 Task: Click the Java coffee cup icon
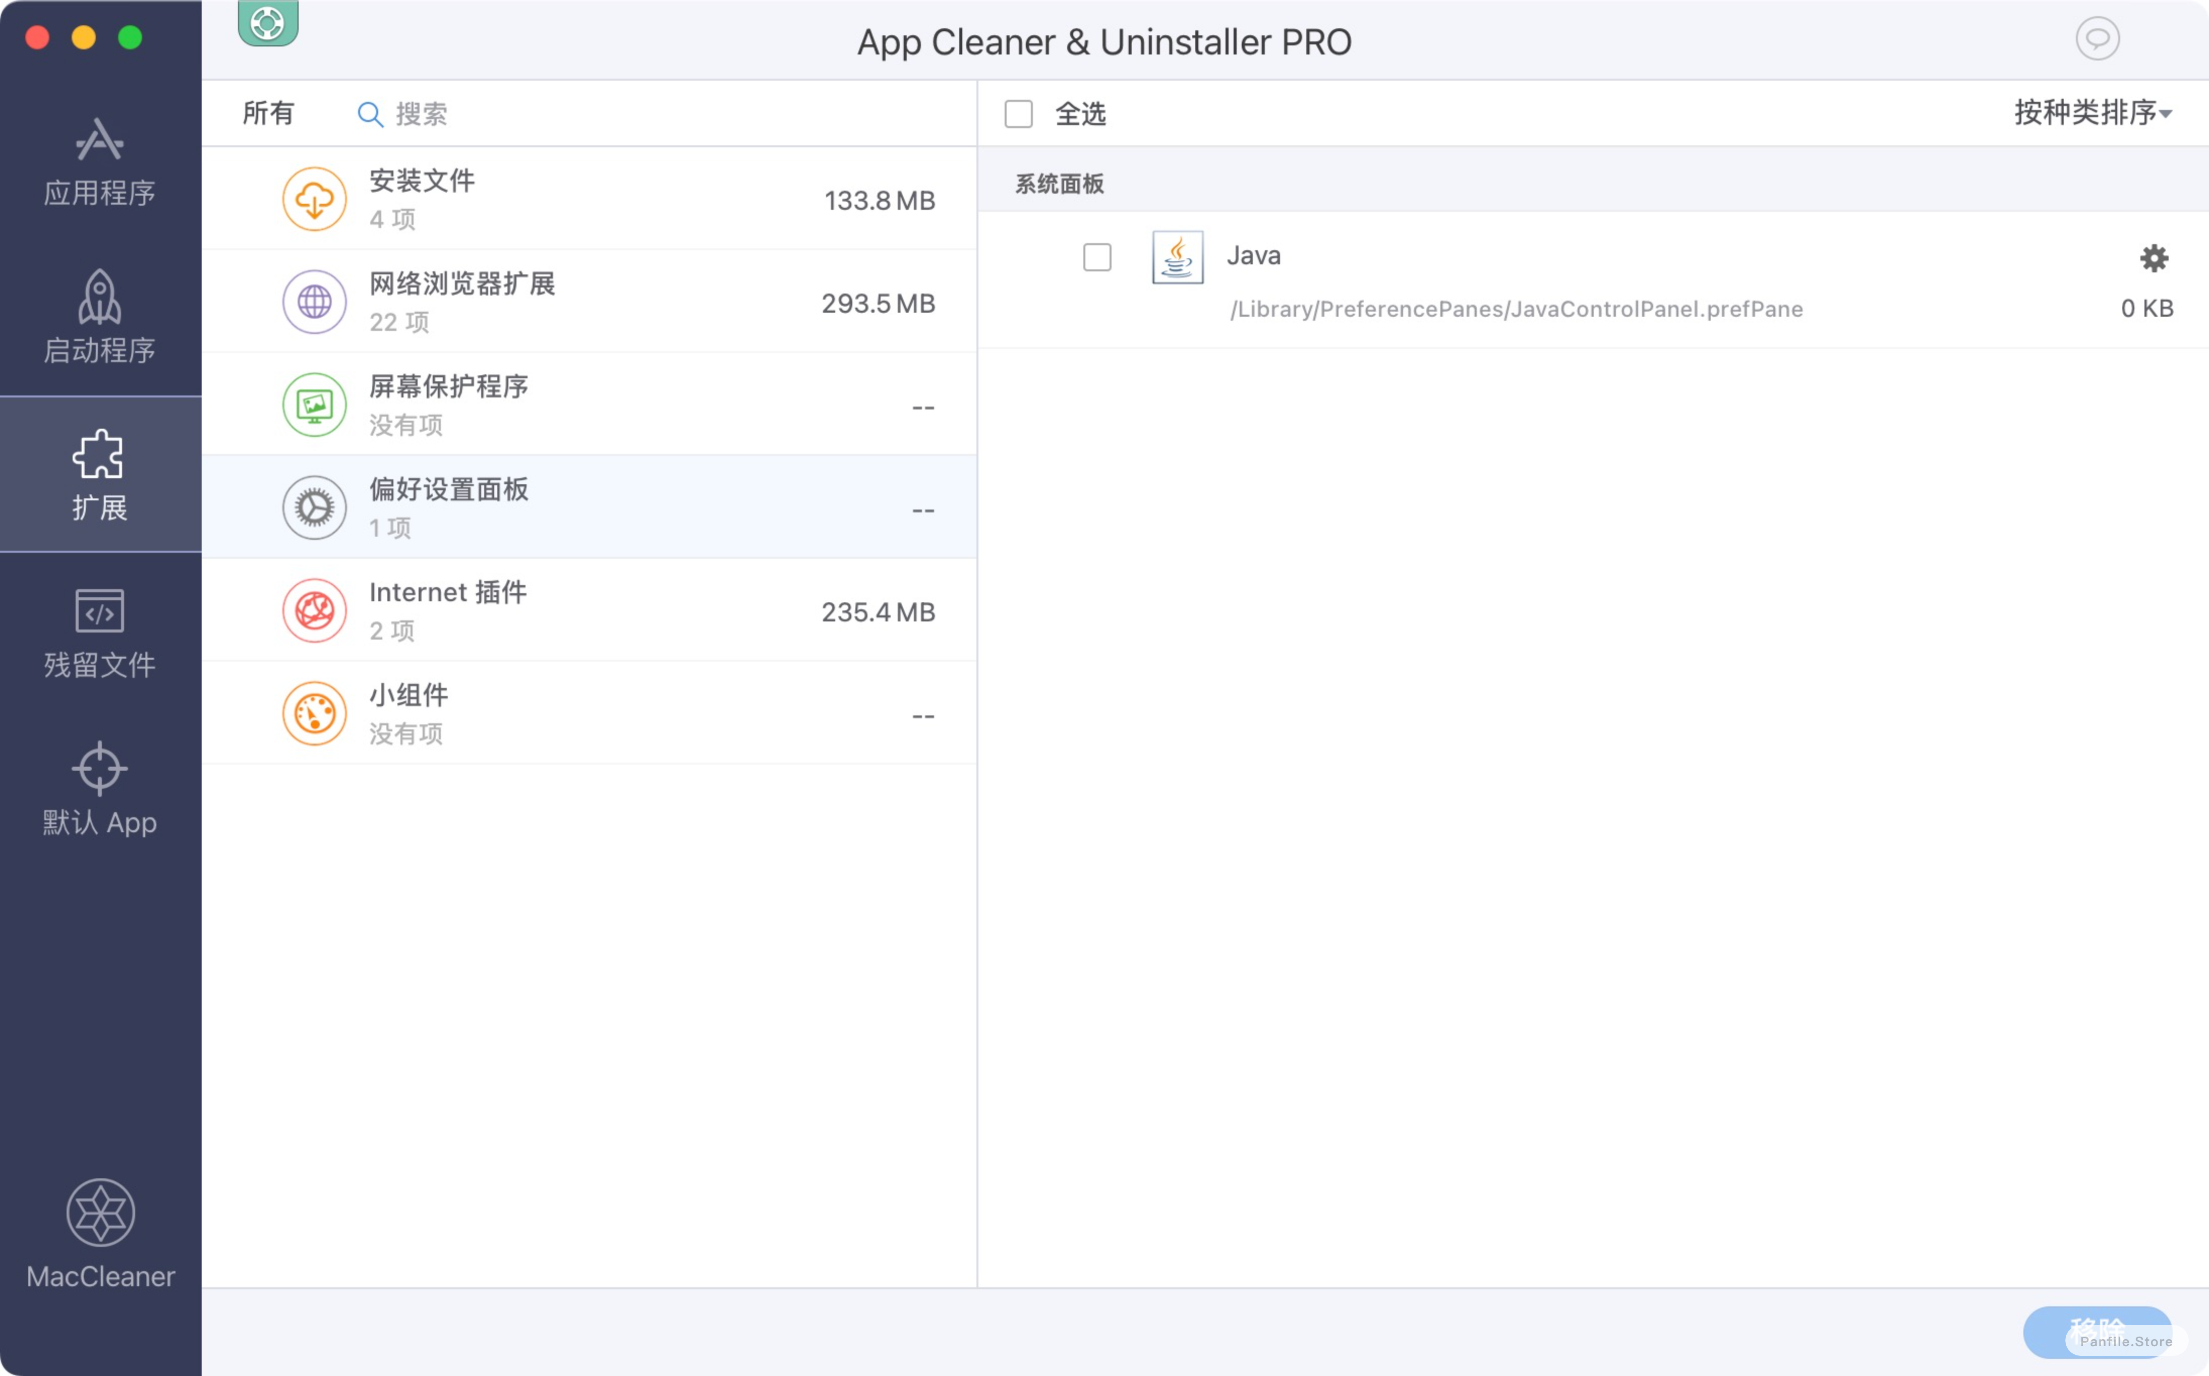coord(1177,257)
